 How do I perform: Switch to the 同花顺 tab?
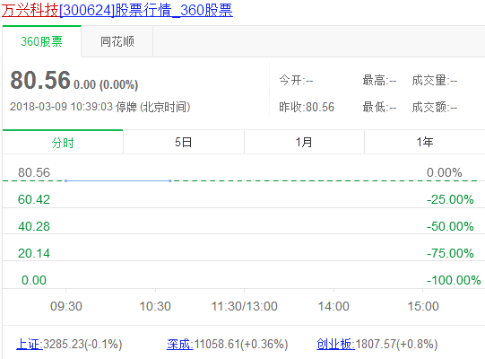117,41
